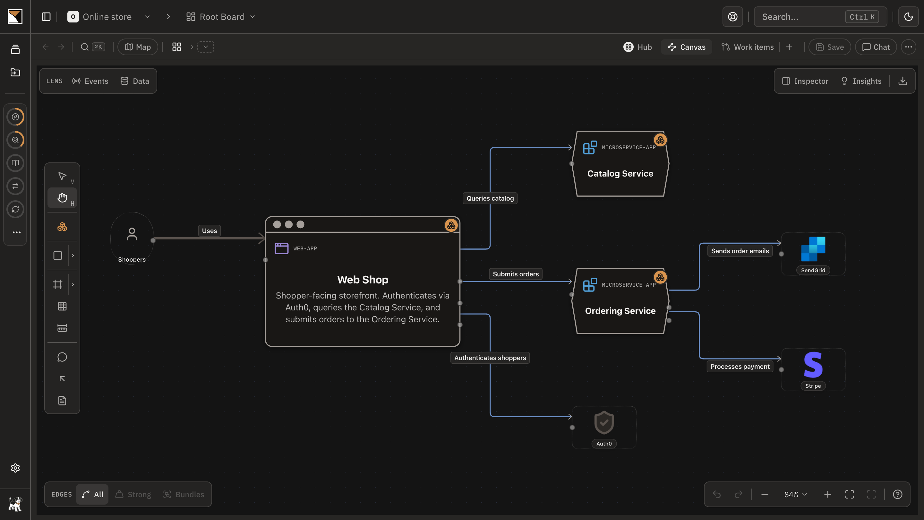Select the SendGrid node
This screenshot has width=924, height=520.
[x=813, y=254]
